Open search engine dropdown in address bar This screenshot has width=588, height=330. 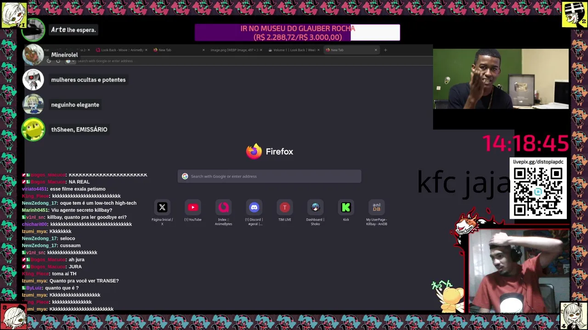69,61
